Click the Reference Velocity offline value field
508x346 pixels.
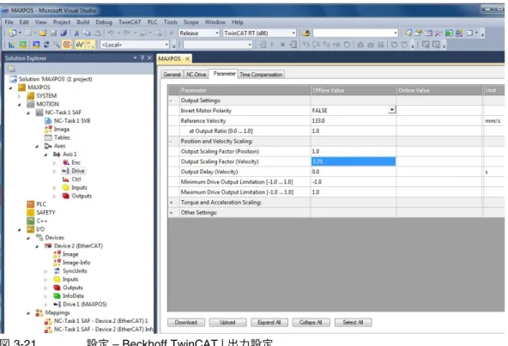(x=354, y=121)
